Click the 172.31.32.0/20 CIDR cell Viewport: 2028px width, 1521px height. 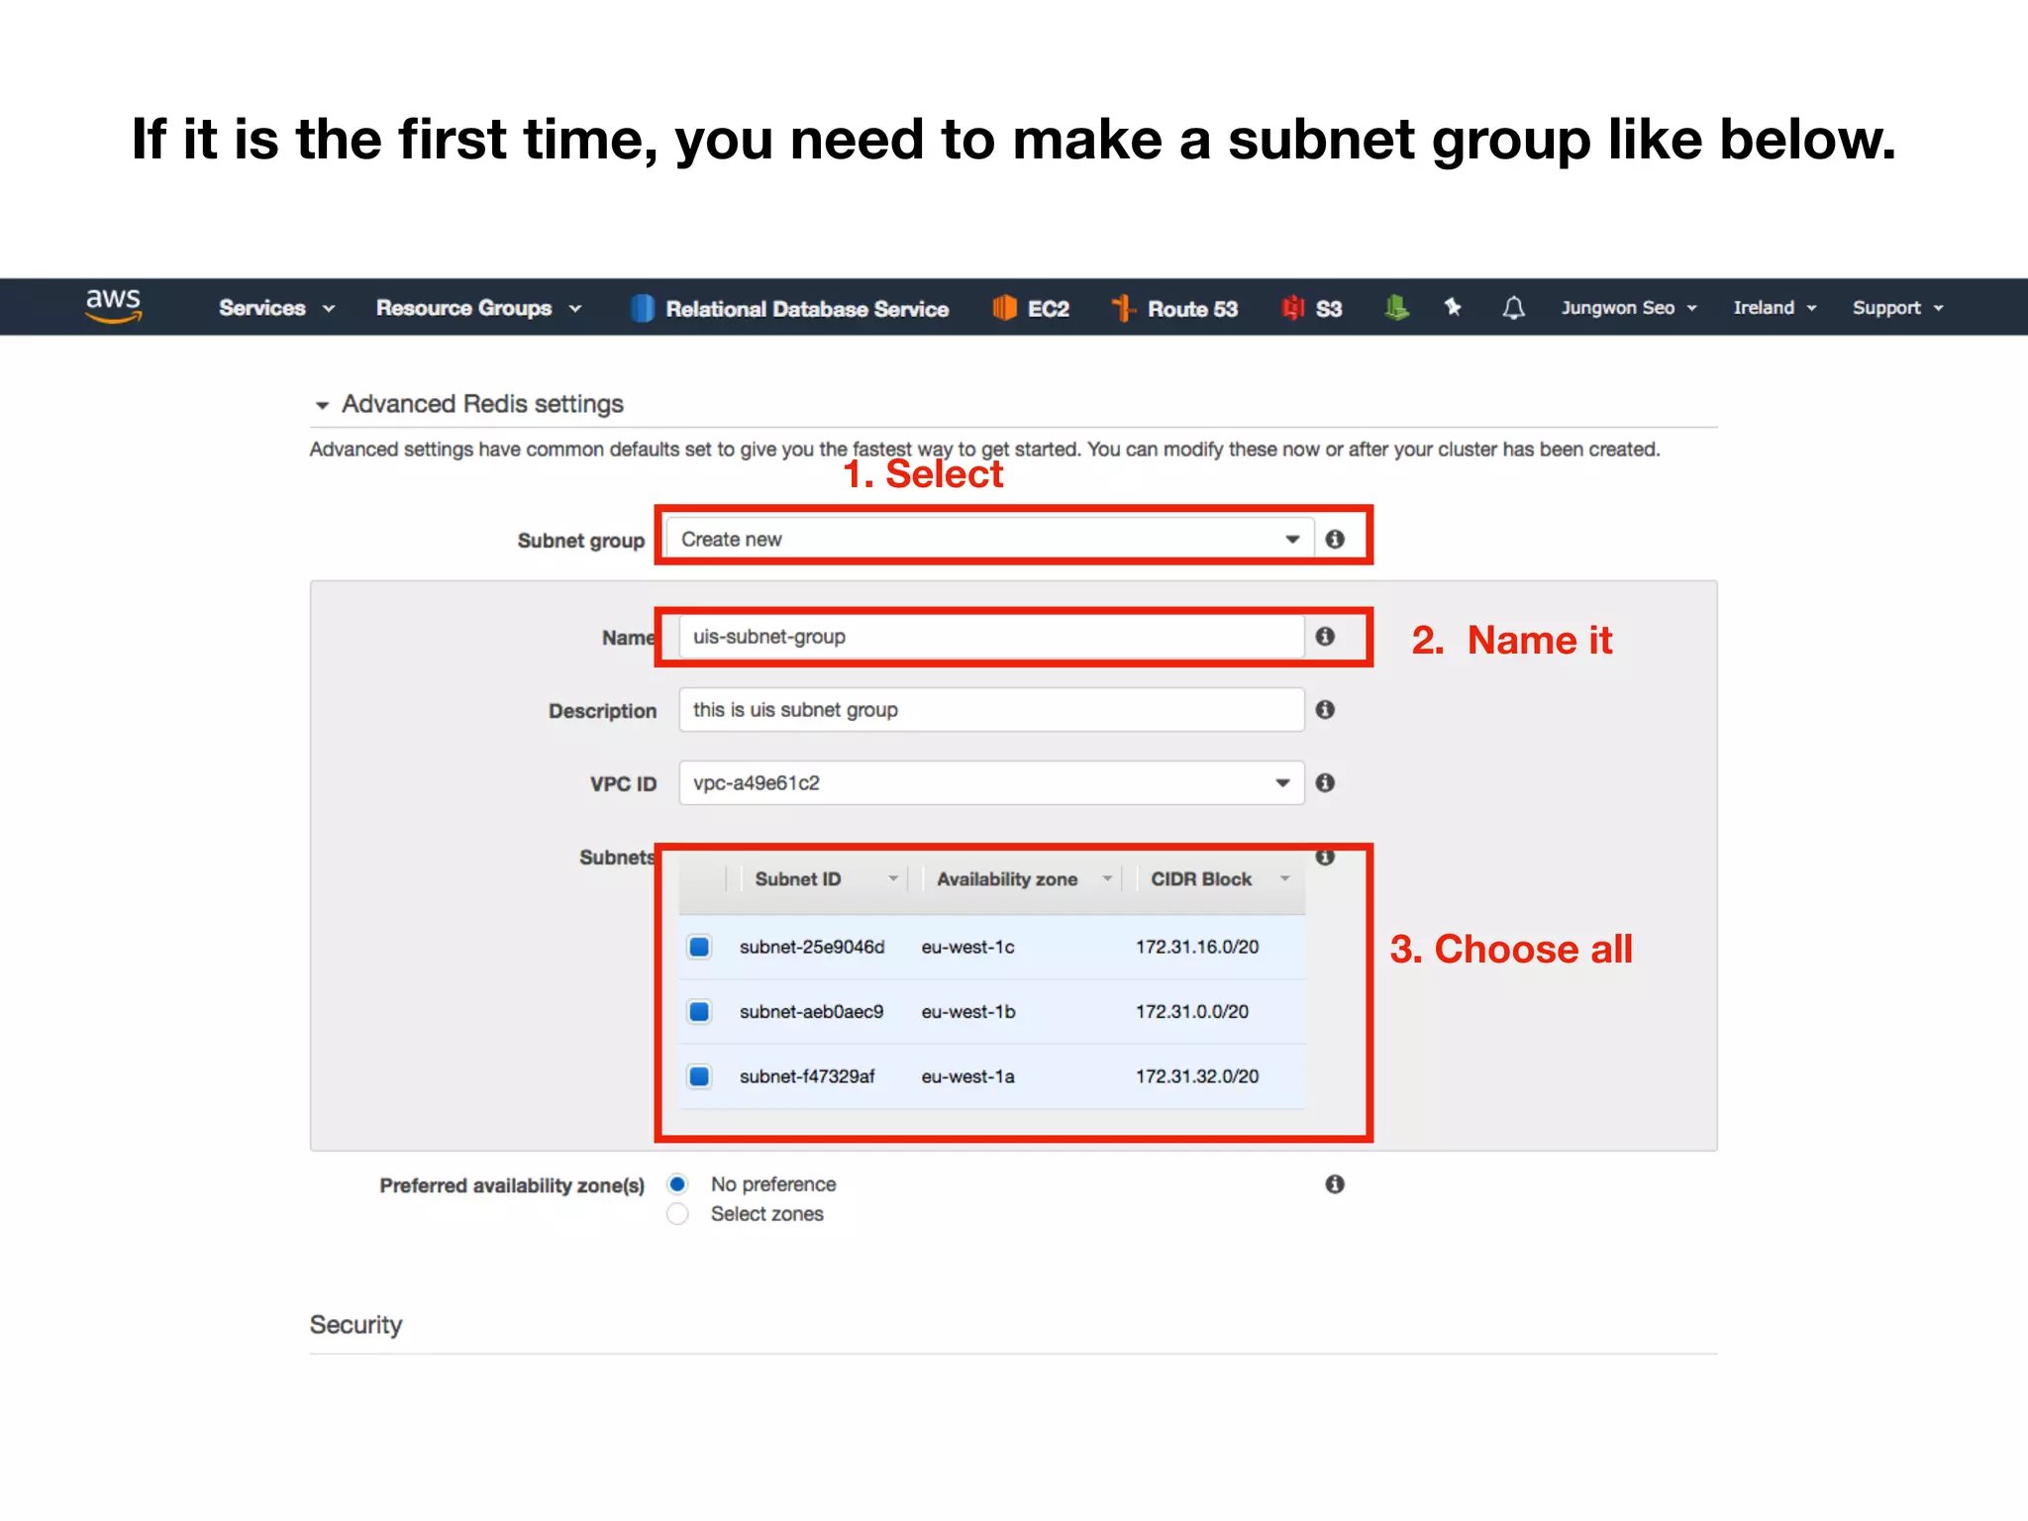1197,1075
